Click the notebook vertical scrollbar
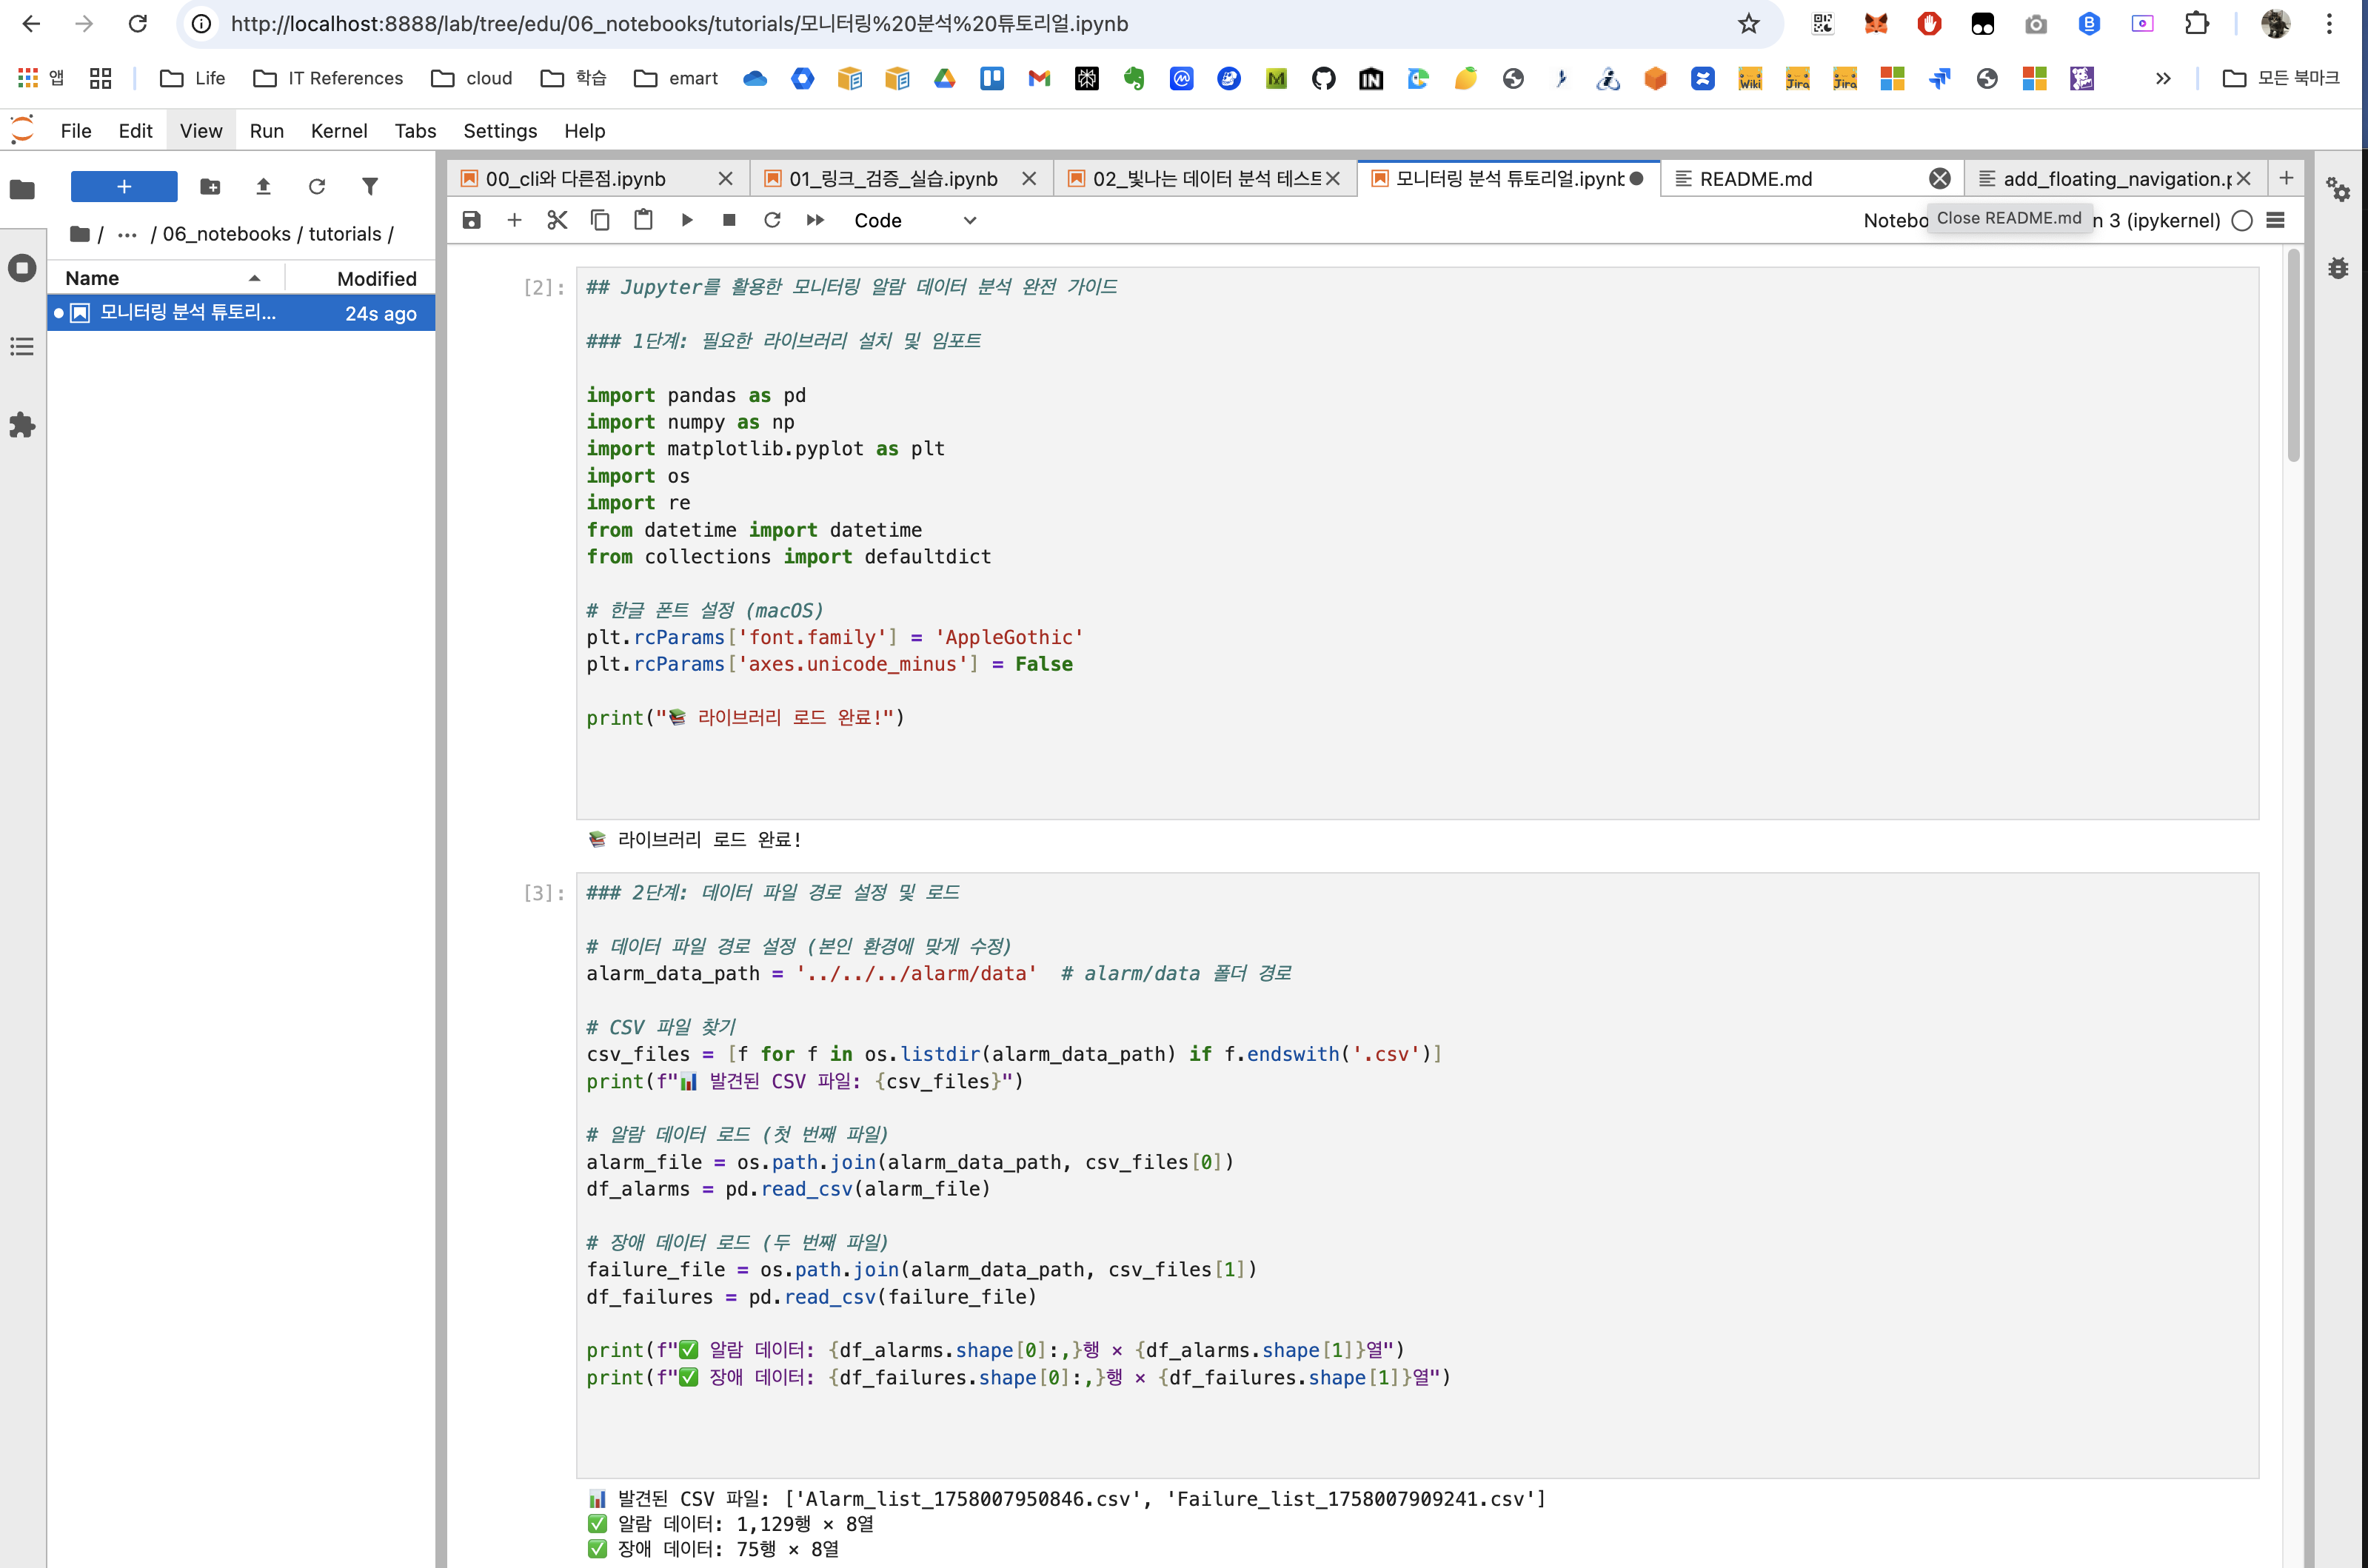Image resolution: width=2368 pixels, height=1568 pixels. 2293,357
